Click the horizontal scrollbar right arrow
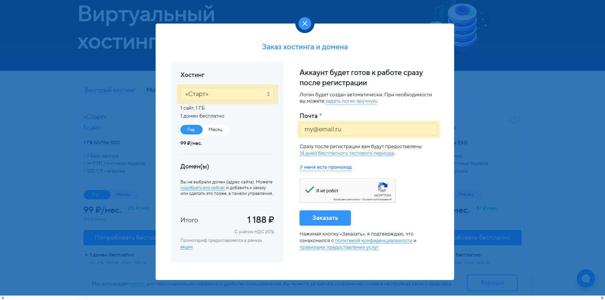 (602, 298)
